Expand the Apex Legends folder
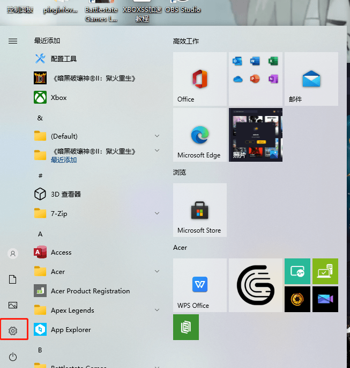The image size is (350, 368). pyautogui.click(x=157, y=311)
